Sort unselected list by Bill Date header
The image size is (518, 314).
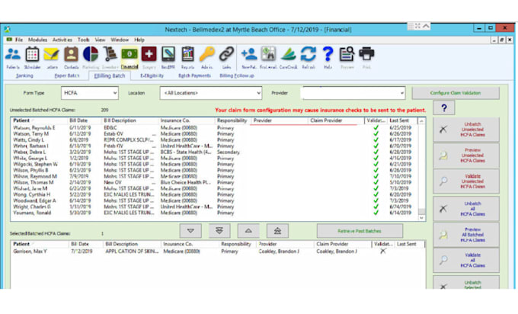84,120
